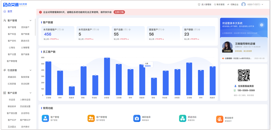
Task: Click help icon next to 客户群数
Action: [199, 30]
